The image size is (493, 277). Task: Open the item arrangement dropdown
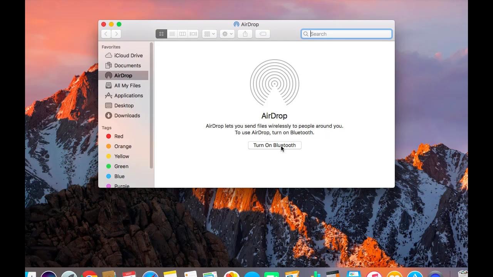coord(209,34)
